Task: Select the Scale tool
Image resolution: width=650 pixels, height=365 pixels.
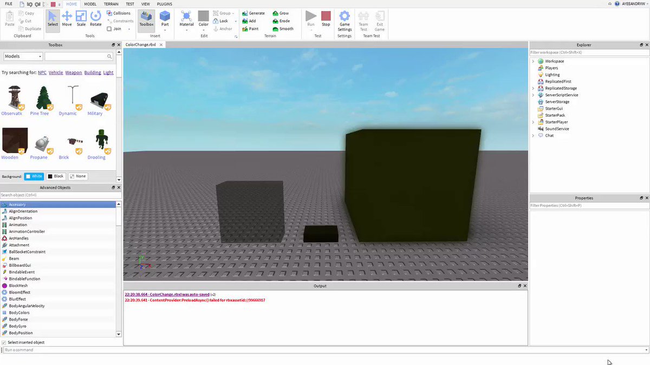Action: click(x=81, y=18)
